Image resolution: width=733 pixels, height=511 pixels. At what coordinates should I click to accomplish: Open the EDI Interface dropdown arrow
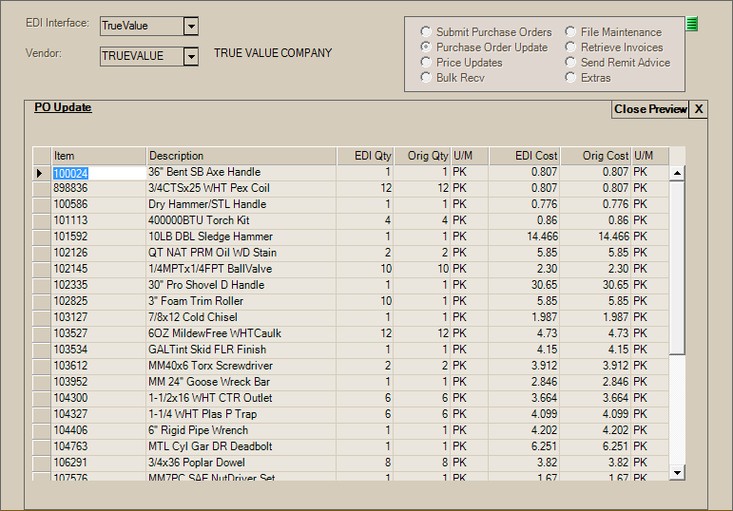[x=191, y=27]
